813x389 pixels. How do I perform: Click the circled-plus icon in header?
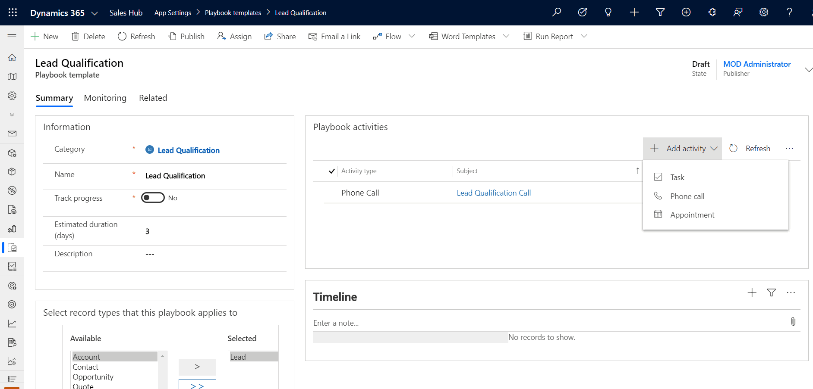[686, 12]
